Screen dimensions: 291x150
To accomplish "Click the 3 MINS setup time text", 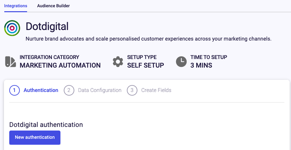I will 201,65.
